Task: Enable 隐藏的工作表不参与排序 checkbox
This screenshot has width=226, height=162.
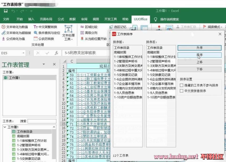Action: (182, 85)
